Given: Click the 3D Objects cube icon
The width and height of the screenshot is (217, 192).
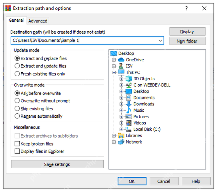Looking at the screenshot, I should pyautogui.click(x=129, y=79).
